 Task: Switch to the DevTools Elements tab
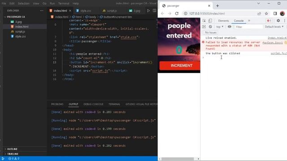pyautogui.click(x=223, y=21)
